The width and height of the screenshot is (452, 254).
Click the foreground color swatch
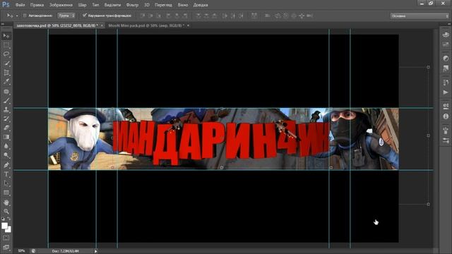click(x=4, y=226)
